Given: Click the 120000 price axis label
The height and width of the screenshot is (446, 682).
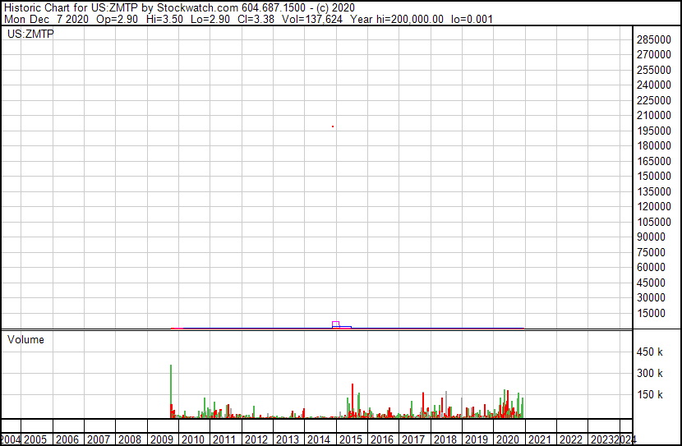Looking at the screenshot, I should pyautogui.click(x=654, y=206).
